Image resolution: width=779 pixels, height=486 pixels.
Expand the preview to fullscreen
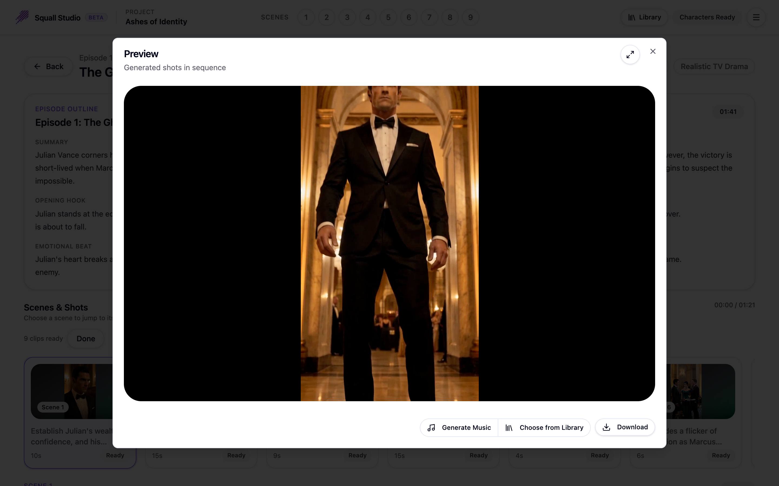tap(630, 55)
